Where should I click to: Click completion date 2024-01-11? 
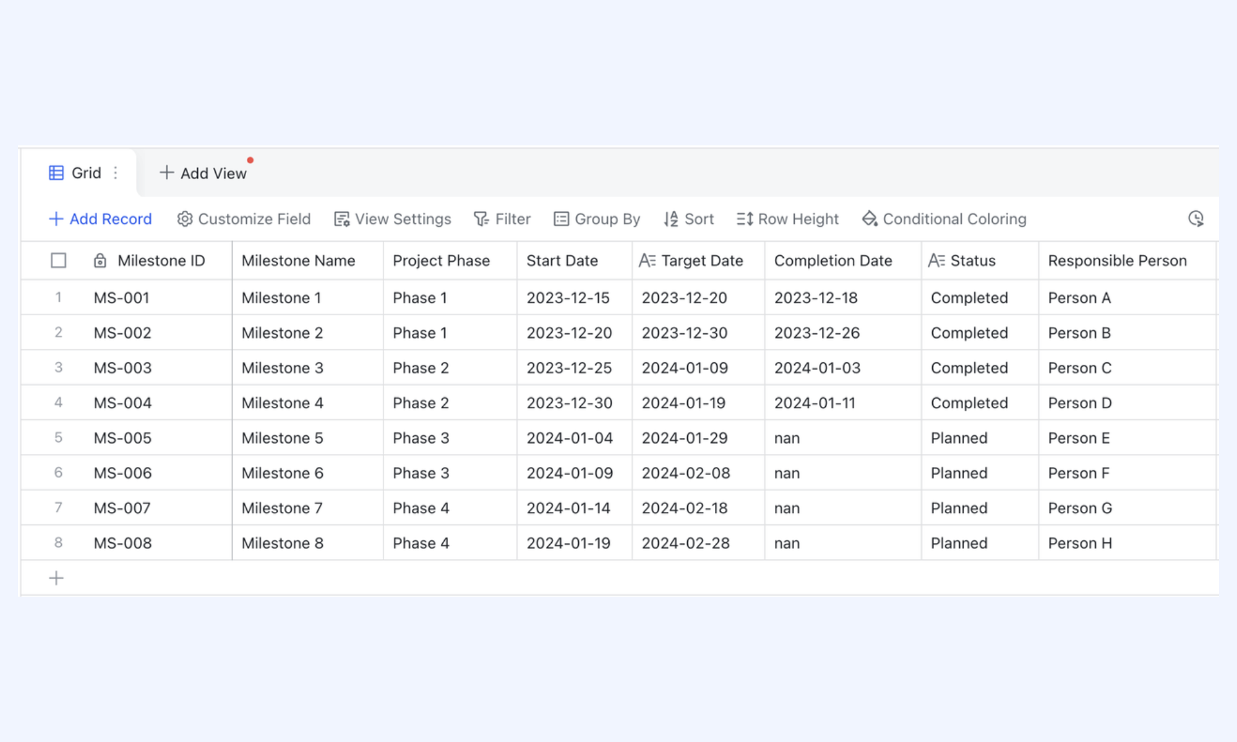click(x=843, y=403)
